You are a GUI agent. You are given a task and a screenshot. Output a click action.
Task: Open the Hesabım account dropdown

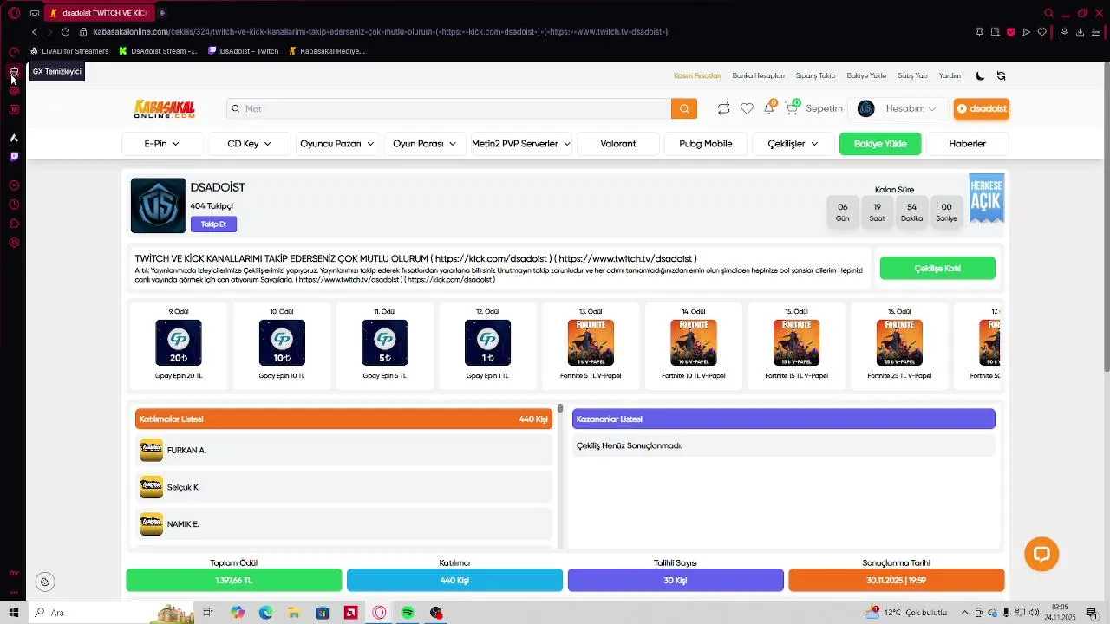click(898, 108)
